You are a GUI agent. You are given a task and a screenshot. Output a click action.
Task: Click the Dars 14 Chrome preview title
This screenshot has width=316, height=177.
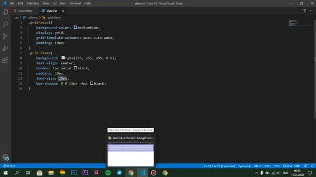(133, 138)
